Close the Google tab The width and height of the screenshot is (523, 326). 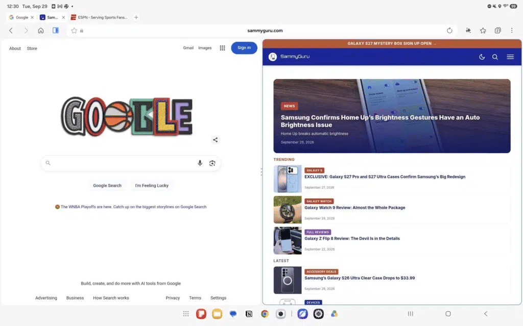point(32,17)
